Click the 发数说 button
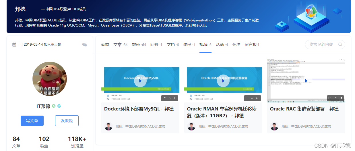 [67, 121]
